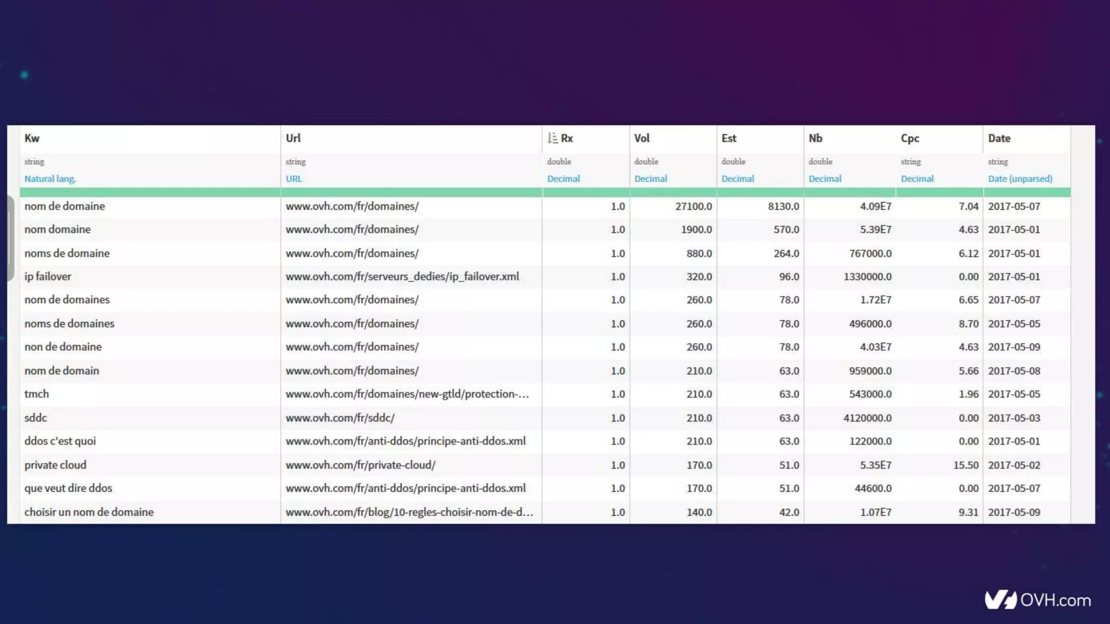Click the Est column header

point(728,138)
